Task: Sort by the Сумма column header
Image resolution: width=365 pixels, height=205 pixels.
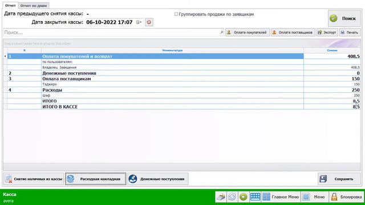Action: [332, 51]
